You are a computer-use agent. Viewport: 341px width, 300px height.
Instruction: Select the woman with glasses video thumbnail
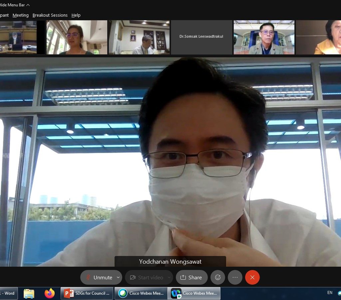click(77, 37)
